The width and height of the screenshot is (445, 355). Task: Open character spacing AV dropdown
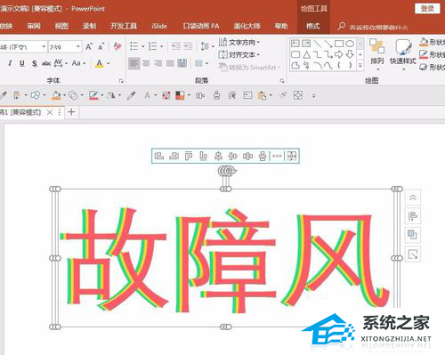click(61, 63)
